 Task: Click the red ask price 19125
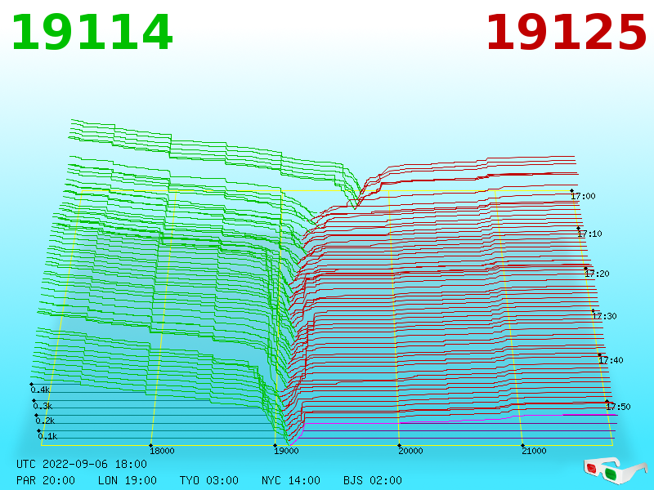566,33
